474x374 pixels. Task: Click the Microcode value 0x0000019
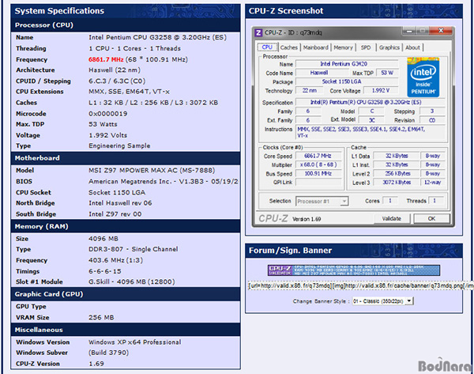(108, 114)
